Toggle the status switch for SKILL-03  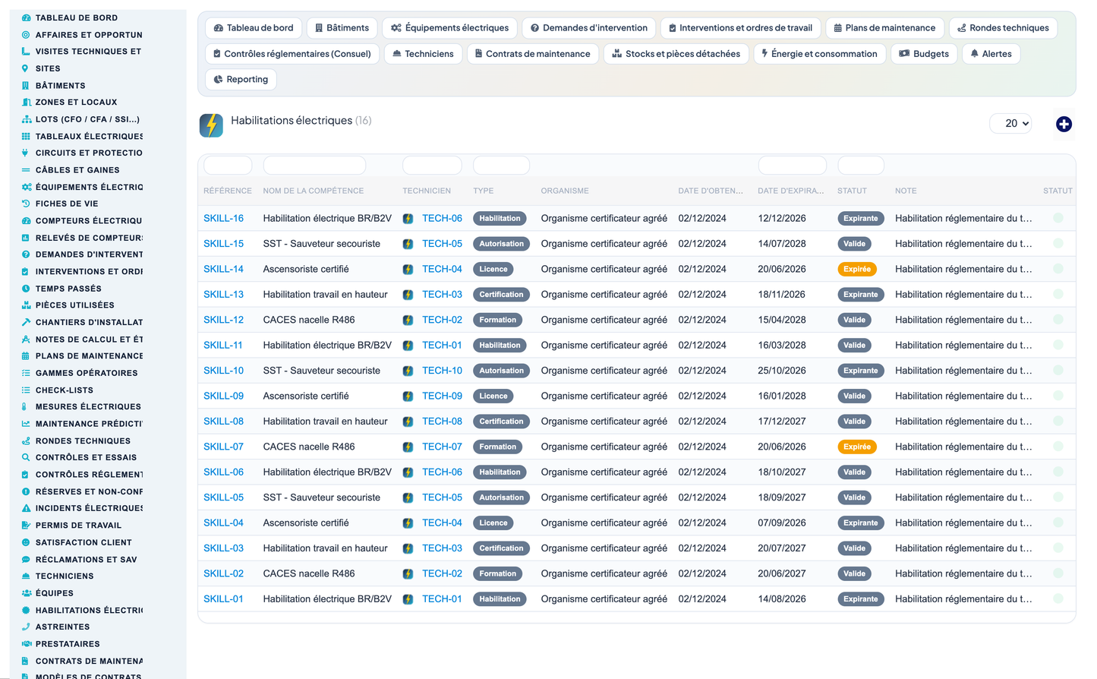point(1058,548)
